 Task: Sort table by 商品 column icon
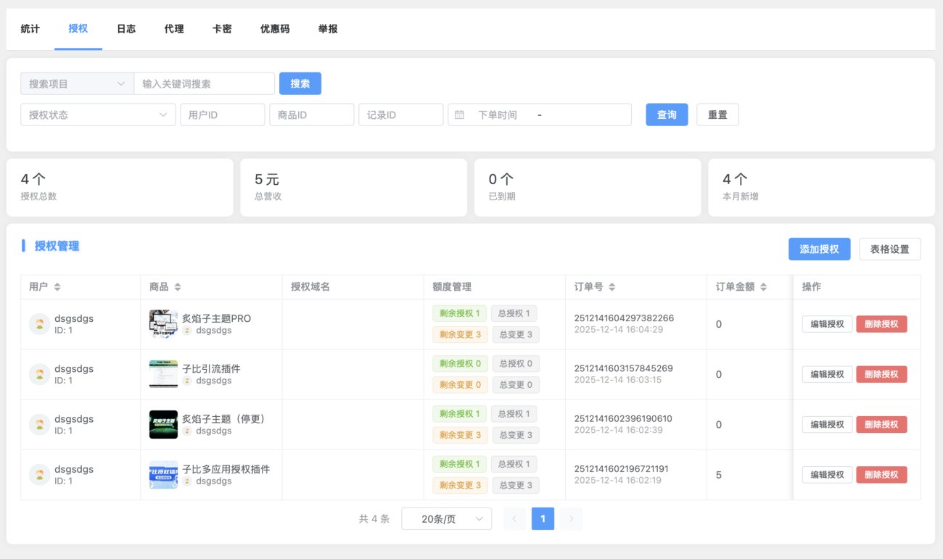point(178,287)
